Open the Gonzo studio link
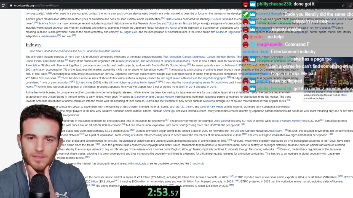The image size is (353, 198). pyautogui.click(x=211, y=57)
